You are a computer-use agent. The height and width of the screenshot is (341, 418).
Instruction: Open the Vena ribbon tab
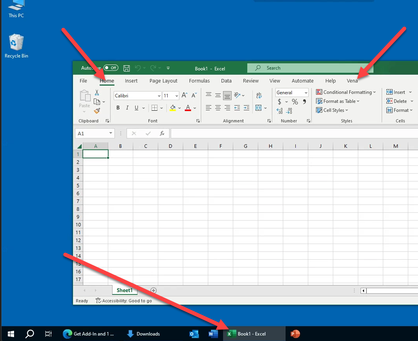352,81
